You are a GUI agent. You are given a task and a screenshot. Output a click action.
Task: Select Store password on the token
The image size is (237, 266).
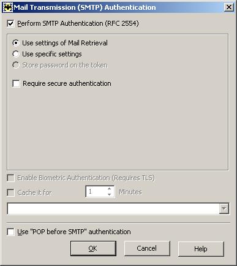click(16, 65)
